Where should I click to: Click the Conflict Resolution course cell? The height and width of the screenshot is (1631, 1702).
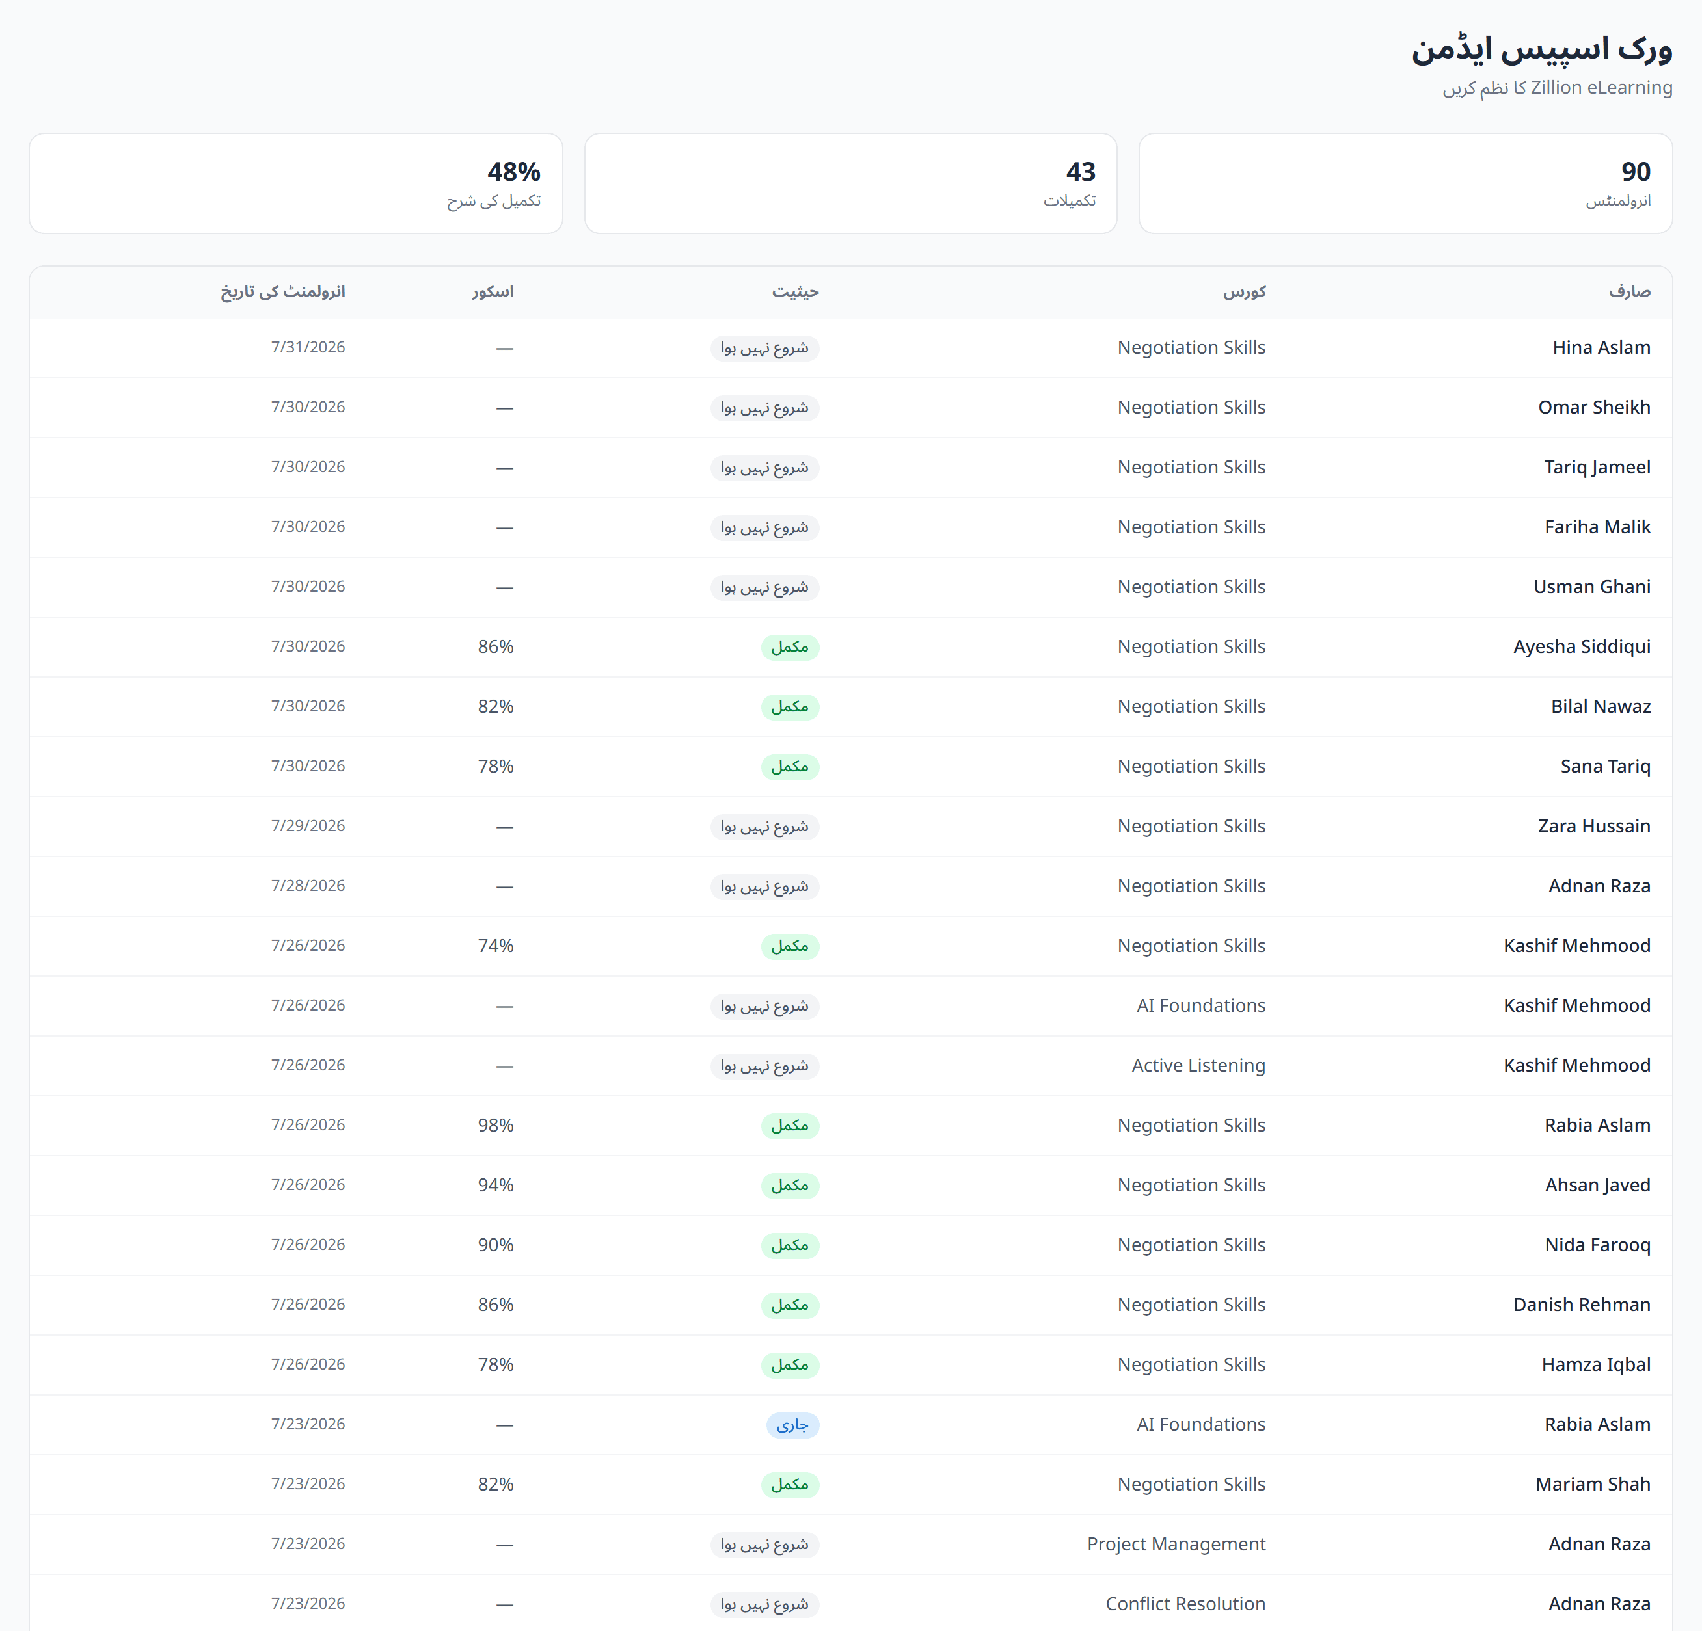[x=1185, y=1604]
